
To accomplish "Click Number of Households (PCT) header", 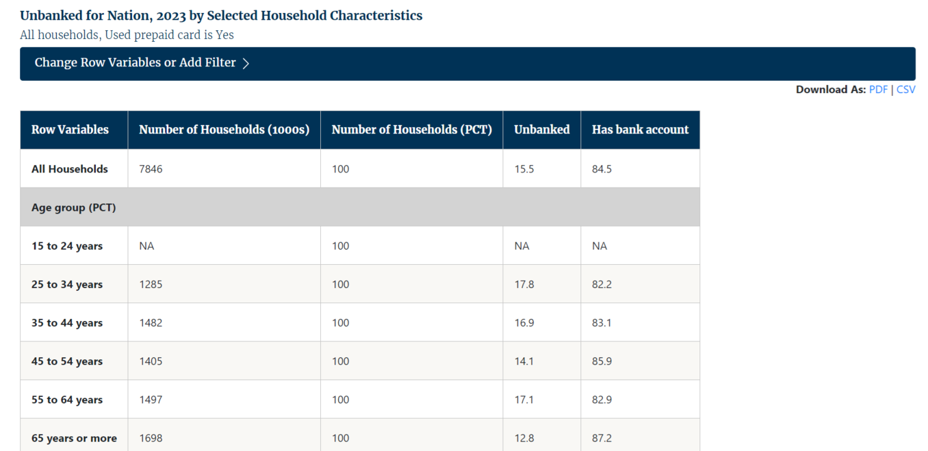I will (x=411, y=130).
